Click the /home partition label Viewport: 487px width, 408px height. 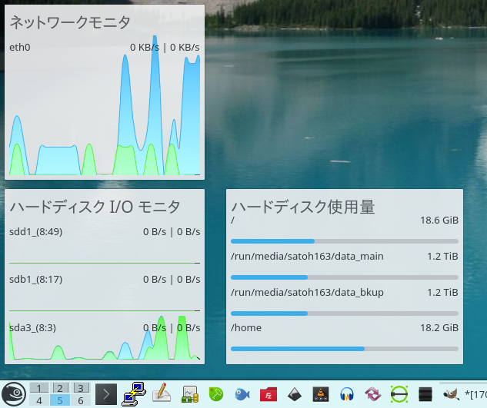(246, 327)
